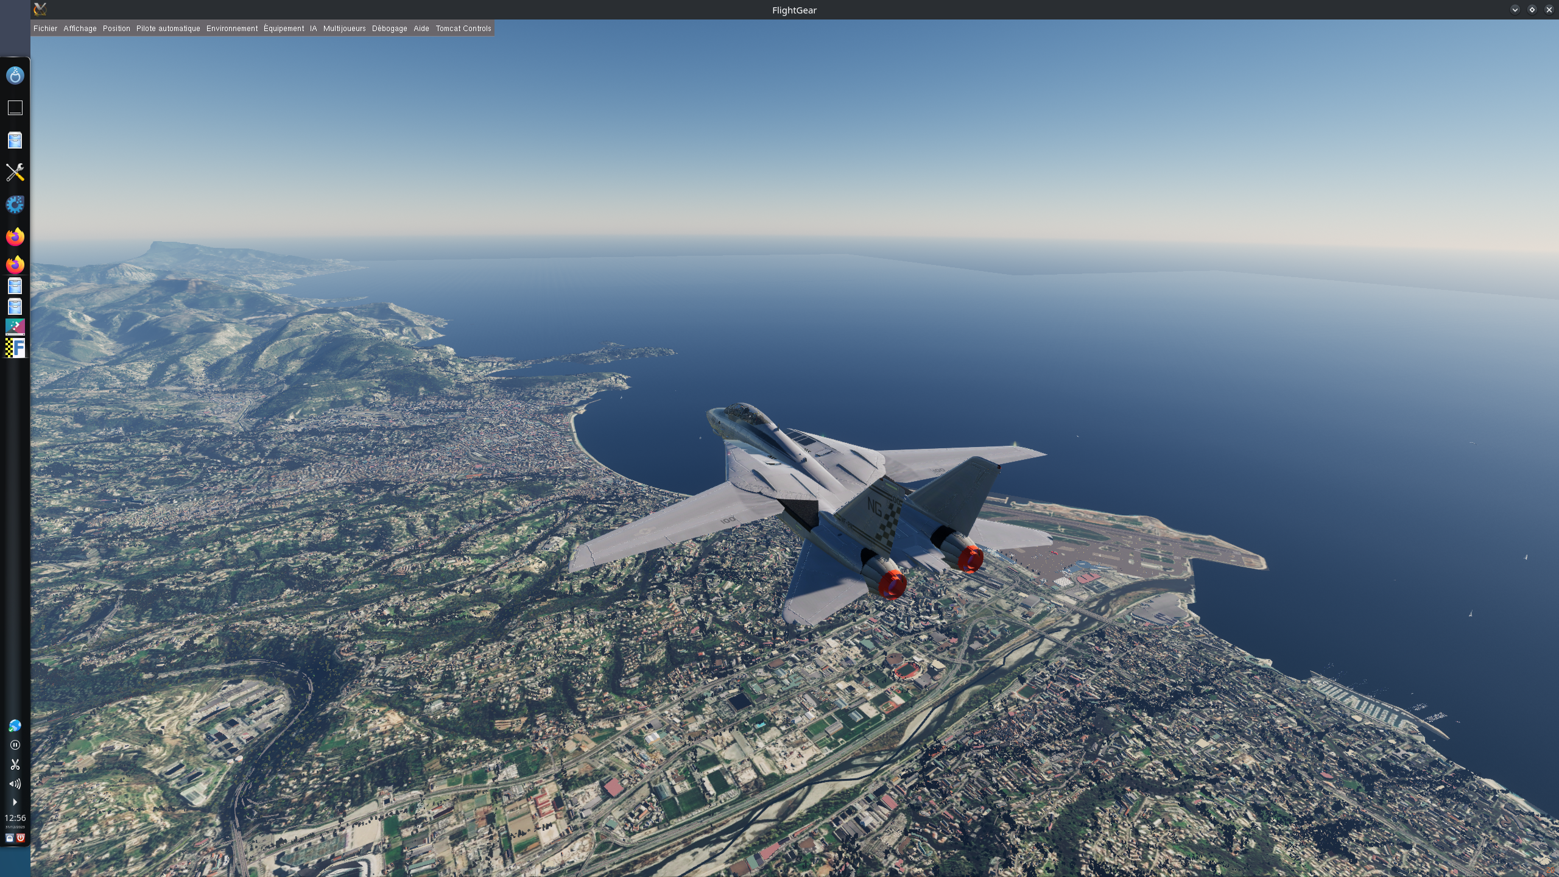Image resolution: width=1559 pixels, height=877 pixels.
Task: Open the Mageia application launcher
Action: (15, 76)
